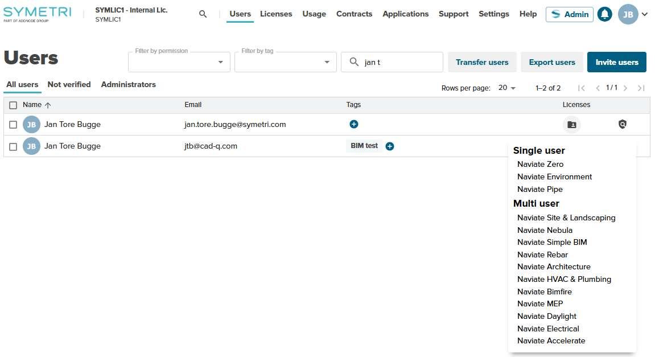
Task: Add tag next to BIM test
Action: tap(390, 146)
